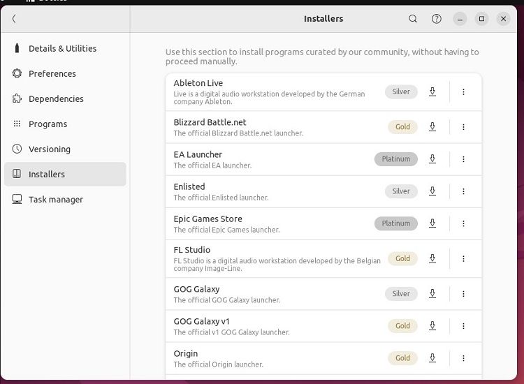
Task: Click the FL Studio install icon
Action: coord(432,258)
